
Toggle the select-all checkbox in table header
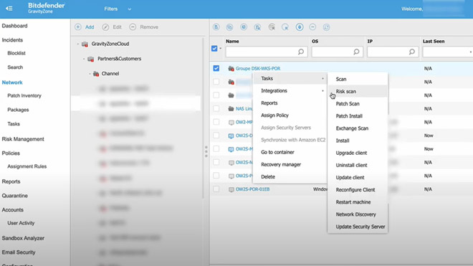point(214,48)
